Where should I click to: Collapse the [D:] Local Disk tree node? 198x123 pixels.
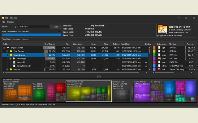(4, 48)
